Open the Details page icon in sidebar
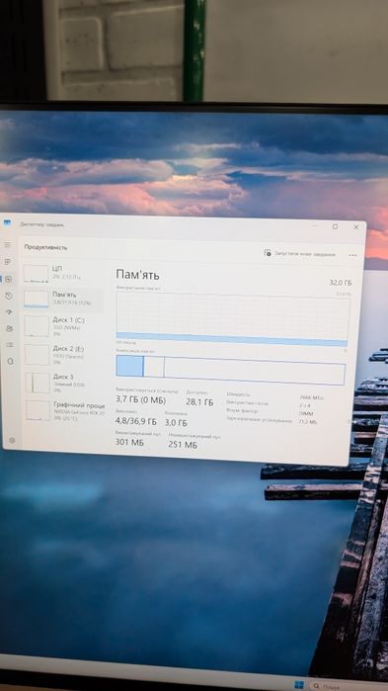388x691 pixels. click(x=10, y=345)
